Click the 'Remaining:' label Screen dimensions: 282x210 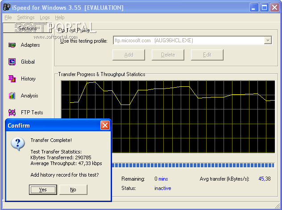(133, 179)
